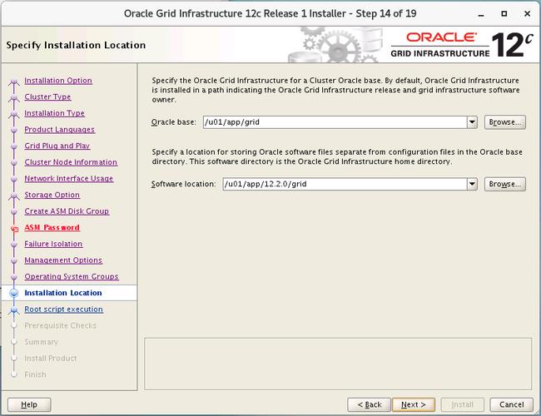The image size is (541, 416).
Task: Open the Operating System Groups step
Action: coord(72,277)
